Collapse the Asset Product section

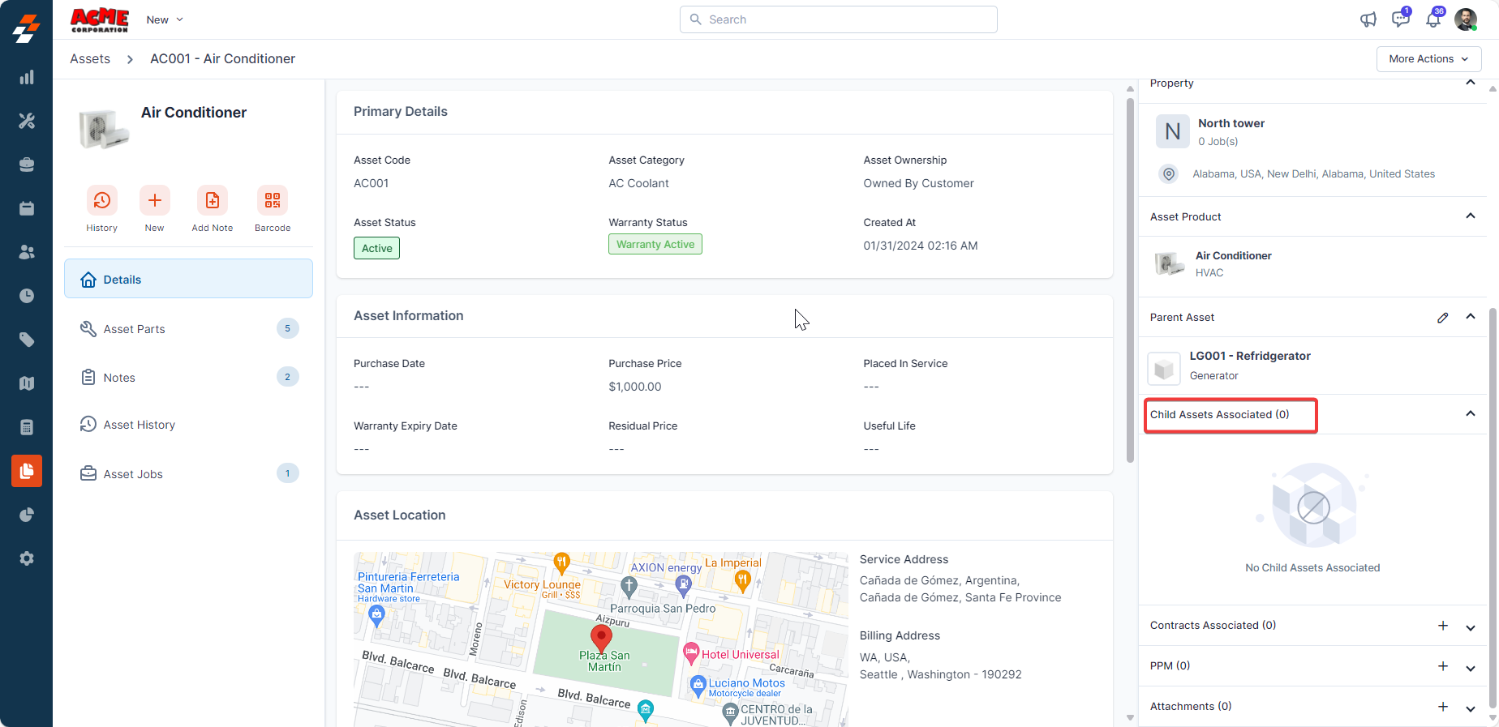(1470, 216)
